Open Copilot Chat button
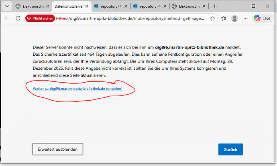277x166 pixels. (x=262, y=18)
